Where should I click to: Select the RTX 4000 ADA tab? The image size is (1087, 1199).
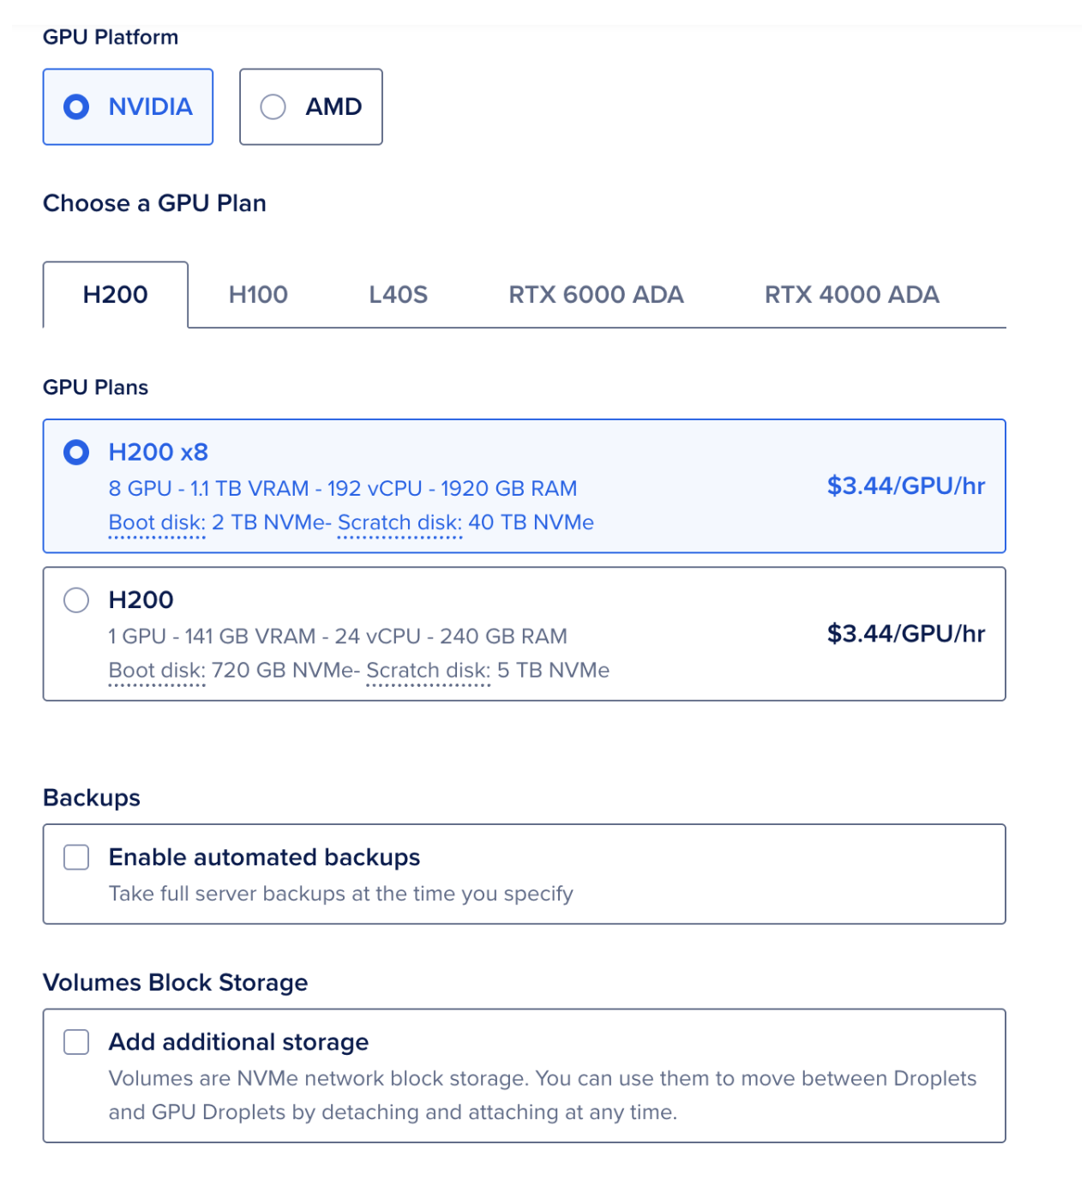pos(851,295)
